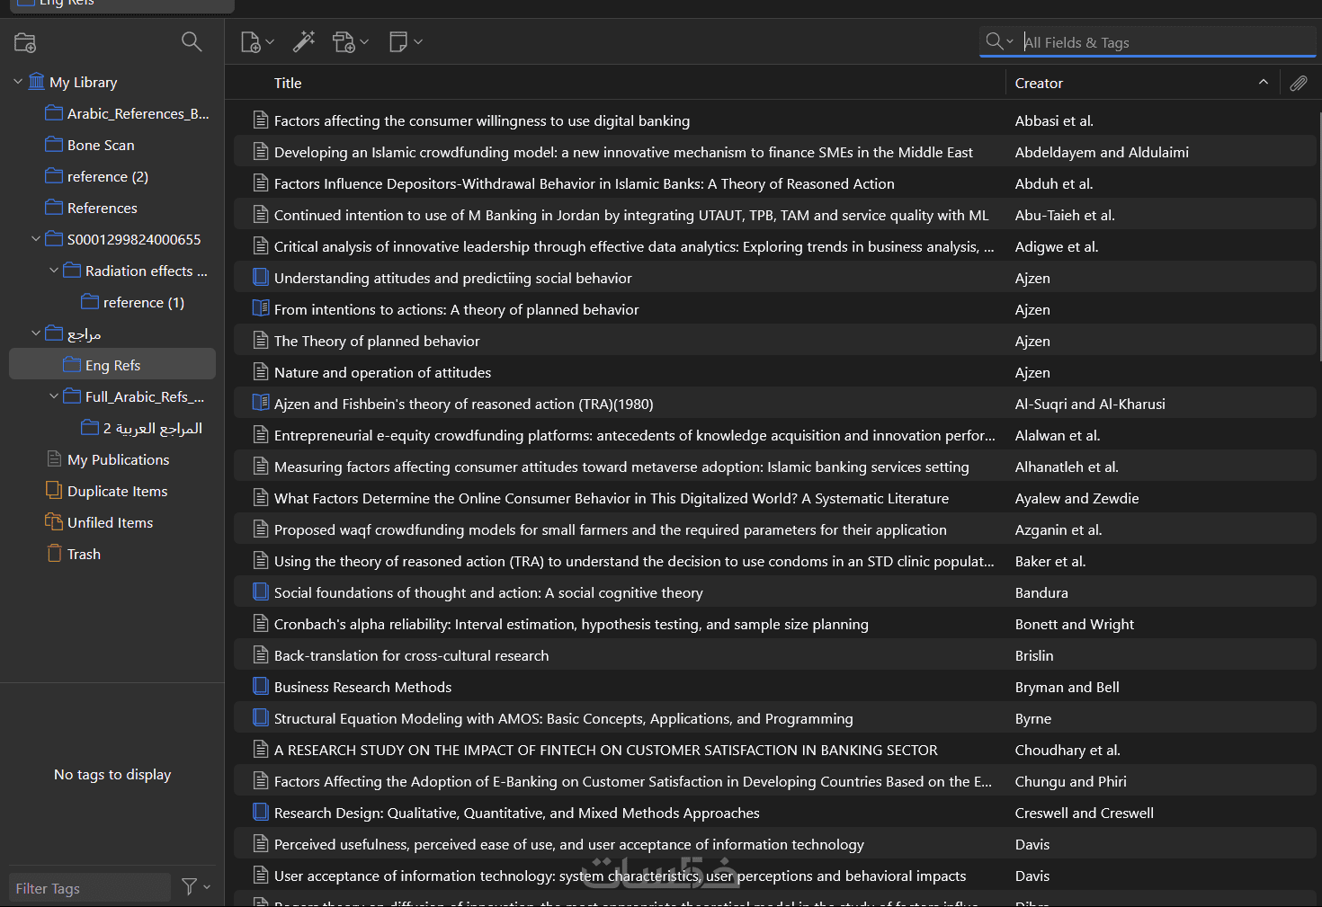Collapse the Full_Arabic_Refs collection
The width and height of the screenshot is (1322, 907).
(54, 396)
